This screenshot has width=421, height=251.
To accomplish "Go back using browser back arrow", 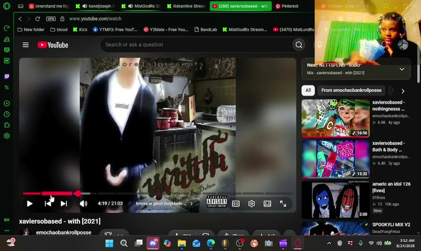I will [20, 19].
